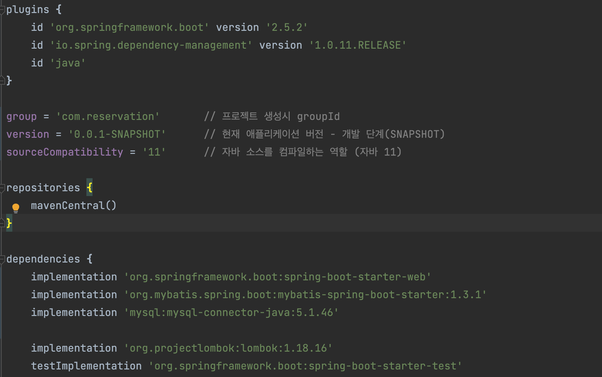
Task: Click the '1.0.11.RELEASE' version string
Action: [358, 45]
